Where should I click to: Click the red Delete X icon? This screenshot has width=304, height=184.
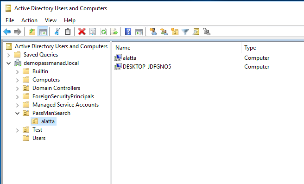82,32
